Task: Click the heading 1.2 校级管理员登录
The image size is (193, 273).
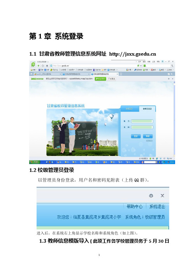Action: click(52, 170)
